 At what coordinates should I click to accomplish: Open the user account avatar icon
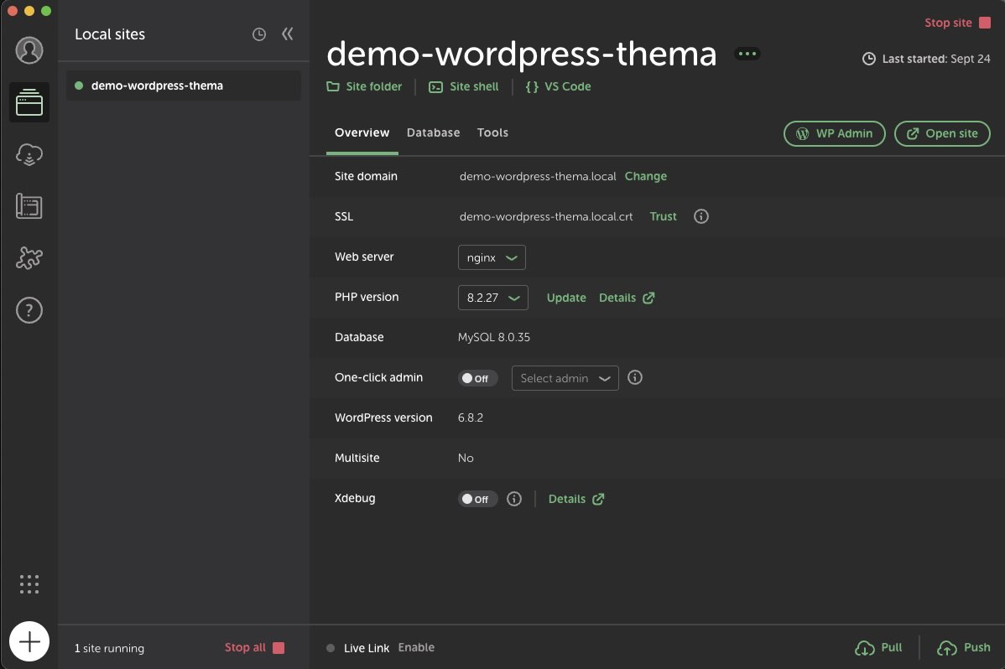pyautogui.click(x=29, y=50)
